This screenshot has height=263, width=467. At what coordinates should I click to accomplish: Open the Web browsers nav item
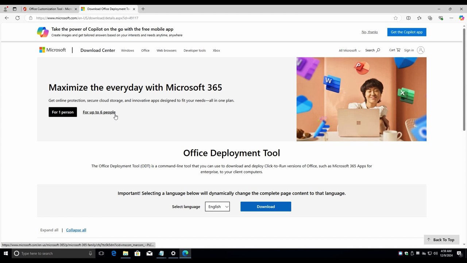point(166,50)
